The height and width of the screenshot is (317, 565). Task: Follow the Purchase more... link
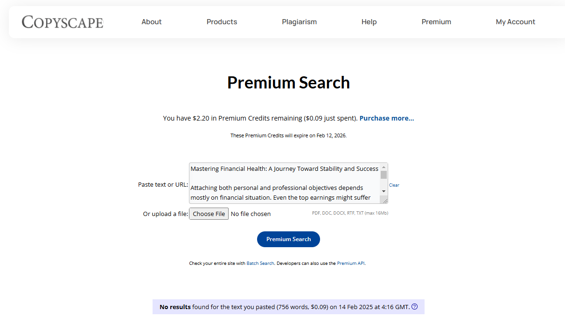[387, 118]
